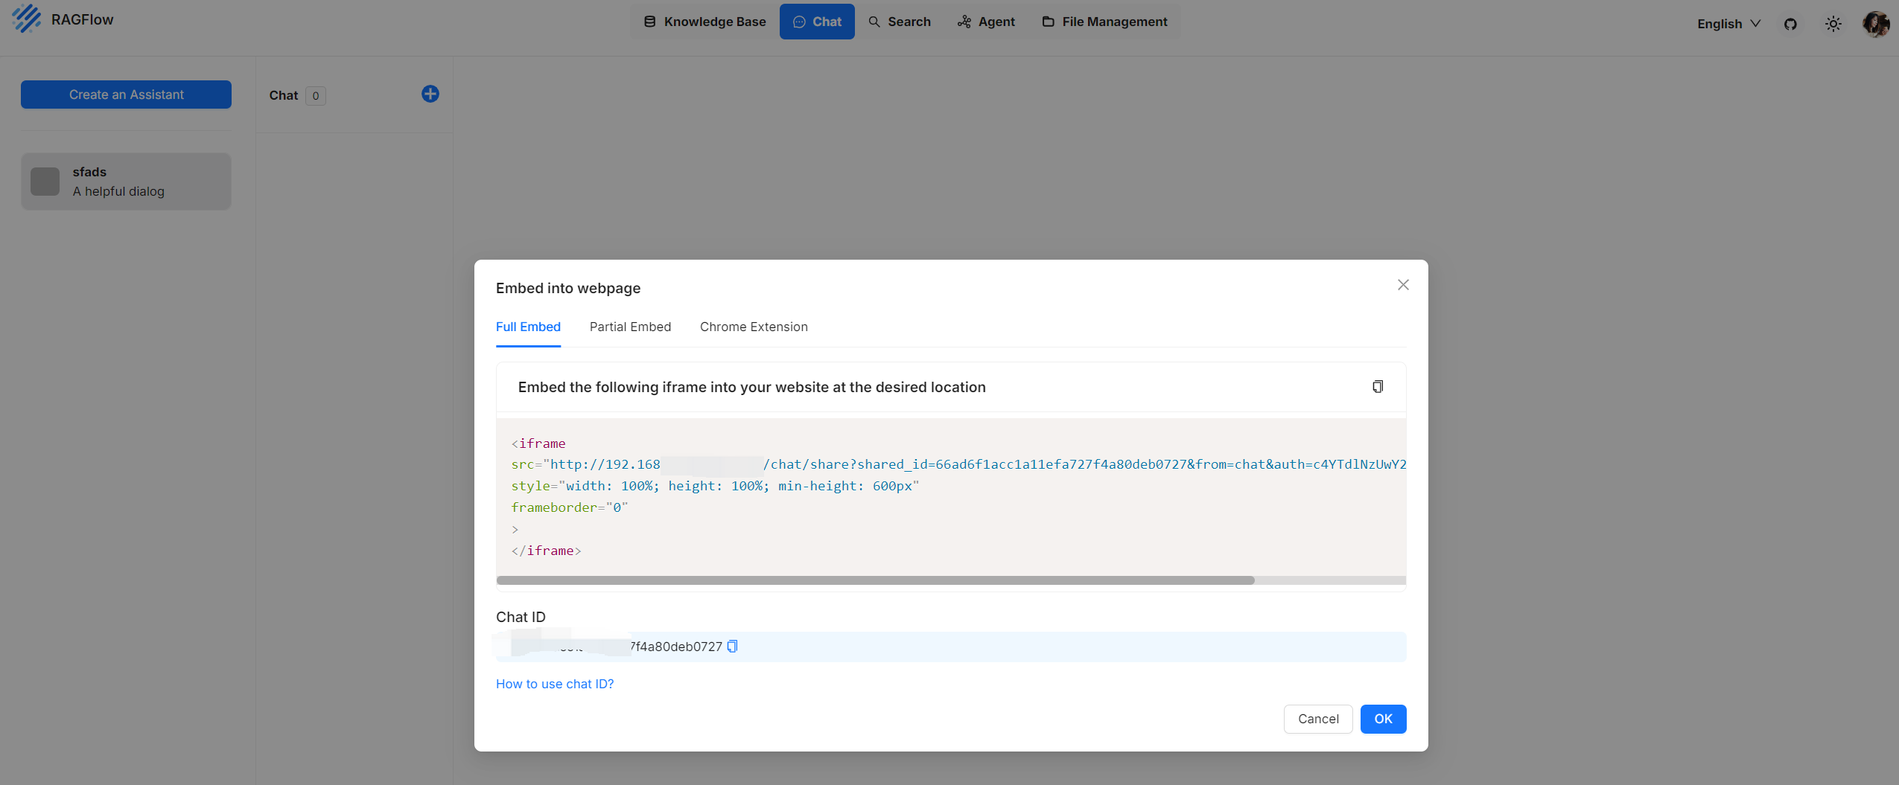Click the horizontal scrollbar under iframe code
The image size is (1899, 785).
coord(875,580)
